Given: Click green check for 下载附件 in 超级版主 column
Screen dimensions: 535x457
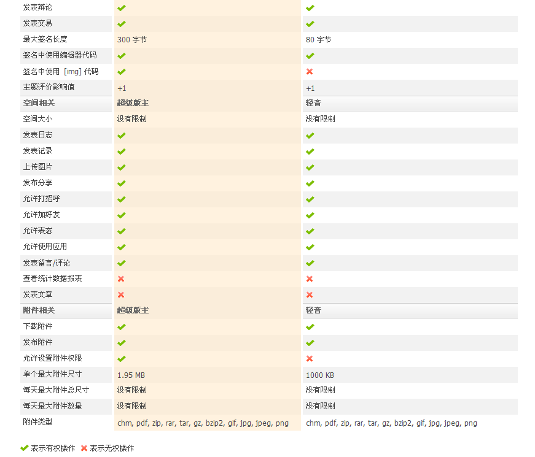Looking at the screenshot, I should (x=122, y=327).
